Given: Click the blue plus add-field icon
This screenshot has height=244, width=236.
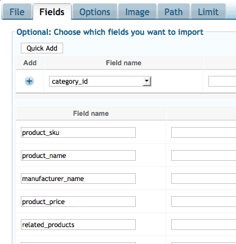Looking at the screenshot, I should 29,81.
